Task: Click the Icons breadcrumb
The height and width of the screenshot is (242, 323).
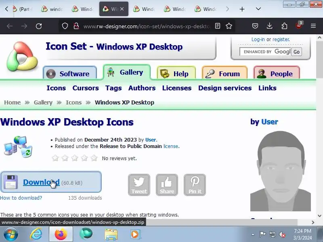Action: pos(73,102)
